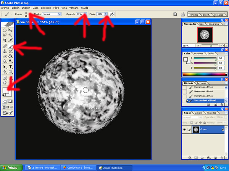Open the Selección menu

[46, 8]
